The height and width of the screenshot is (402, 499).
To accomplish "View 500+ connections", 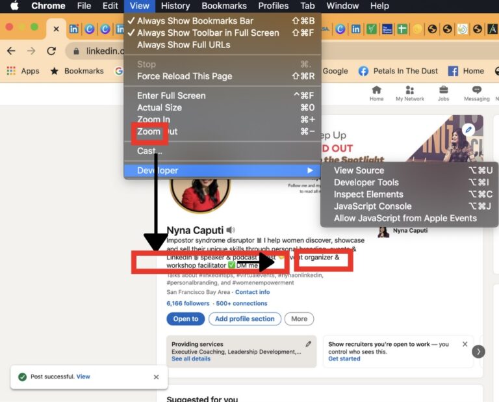I will click(242, 303).
